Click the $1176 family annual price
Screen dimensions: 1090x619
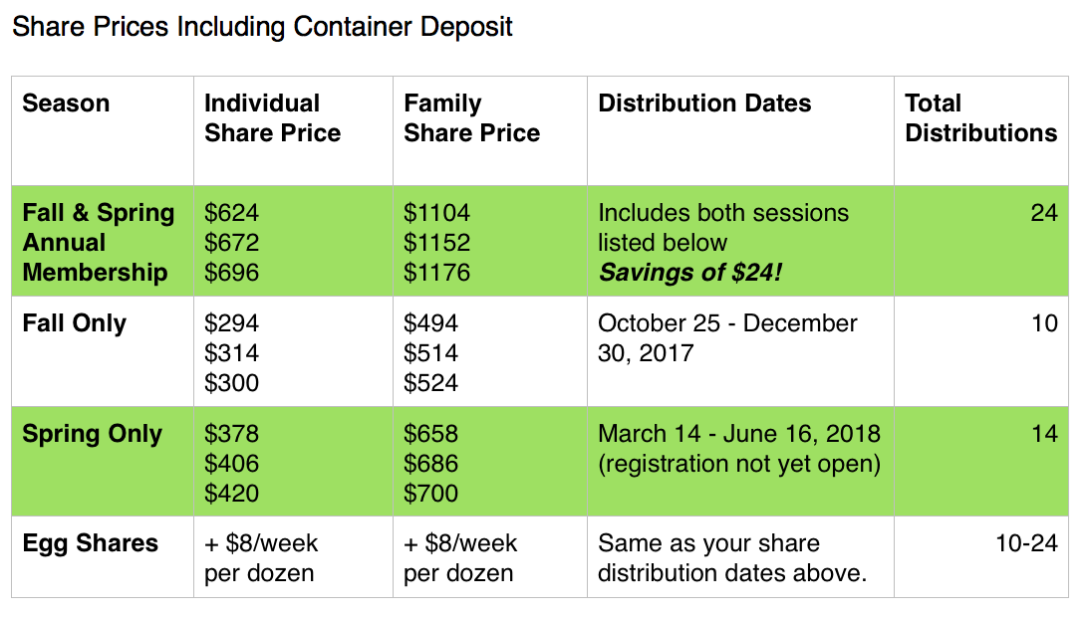point(436,273)
